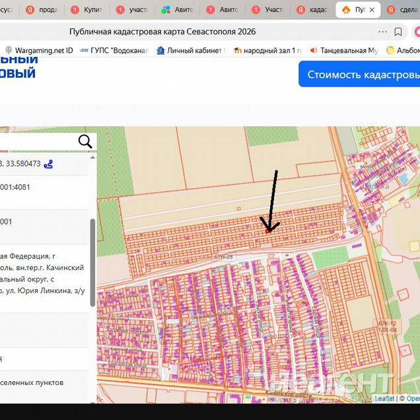Viewport: 420px width, 420px height.
Task: Click the side panel scrollbar thumb
Action: click(x=92, y=264)
